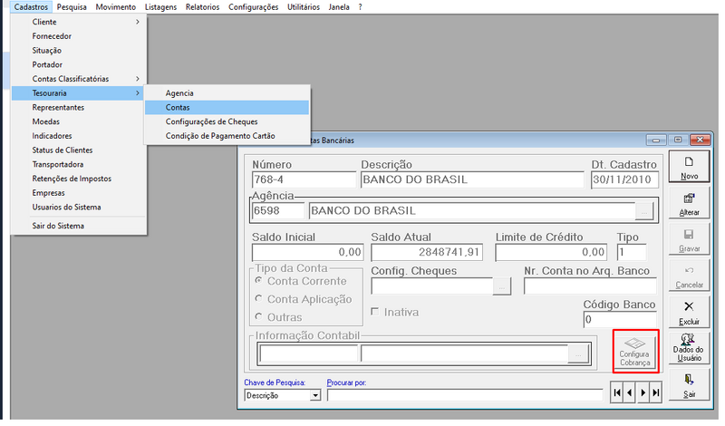Go to the previous record

(x=629, y=392)
